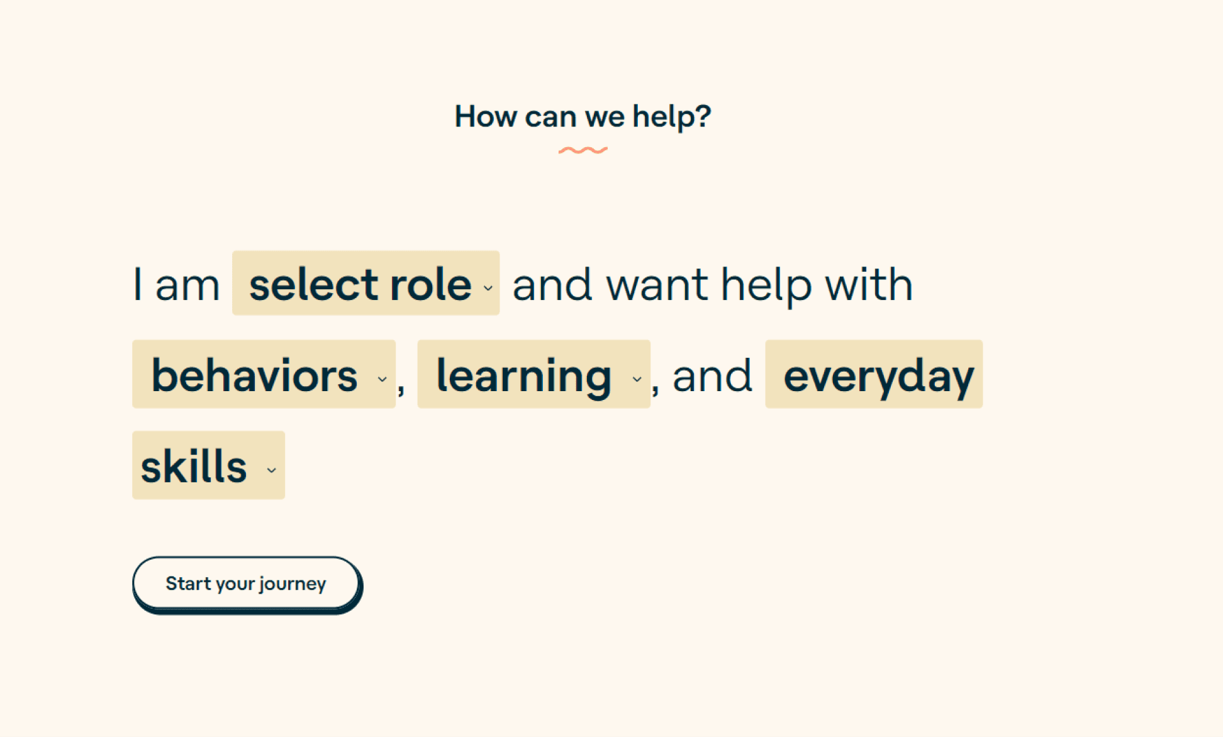The image size is (1223, 737).
Task: Expand the 'behaviors' dropdown
Action: click(264, 374)
